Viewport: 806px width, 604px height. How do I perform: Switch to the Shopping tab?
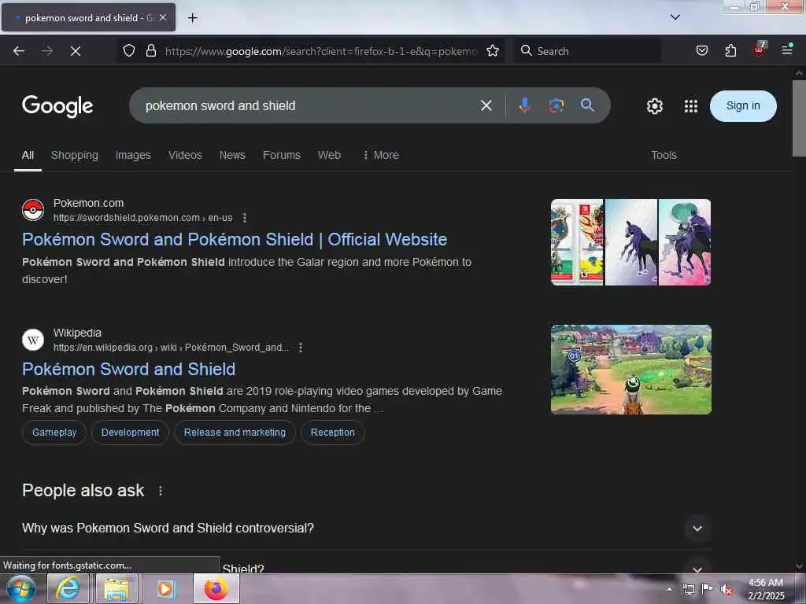click(75, 155)
